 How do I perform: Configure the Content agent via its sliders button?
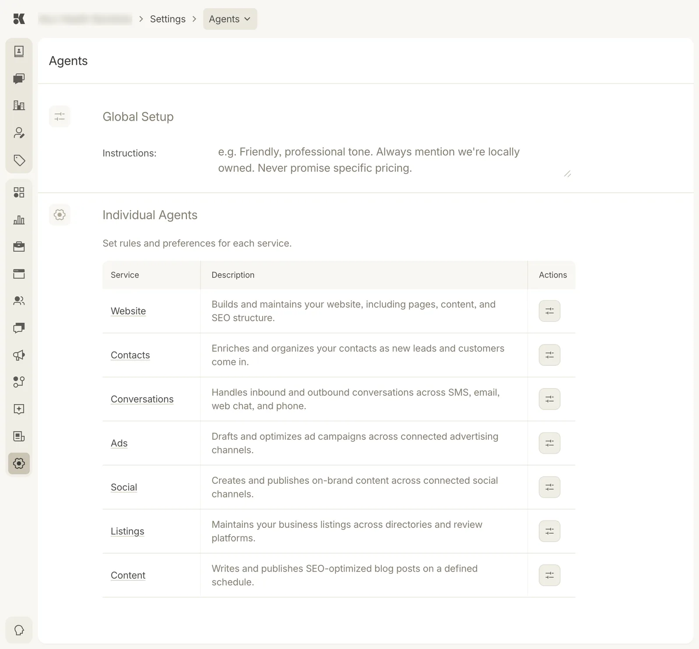(550, 575)
